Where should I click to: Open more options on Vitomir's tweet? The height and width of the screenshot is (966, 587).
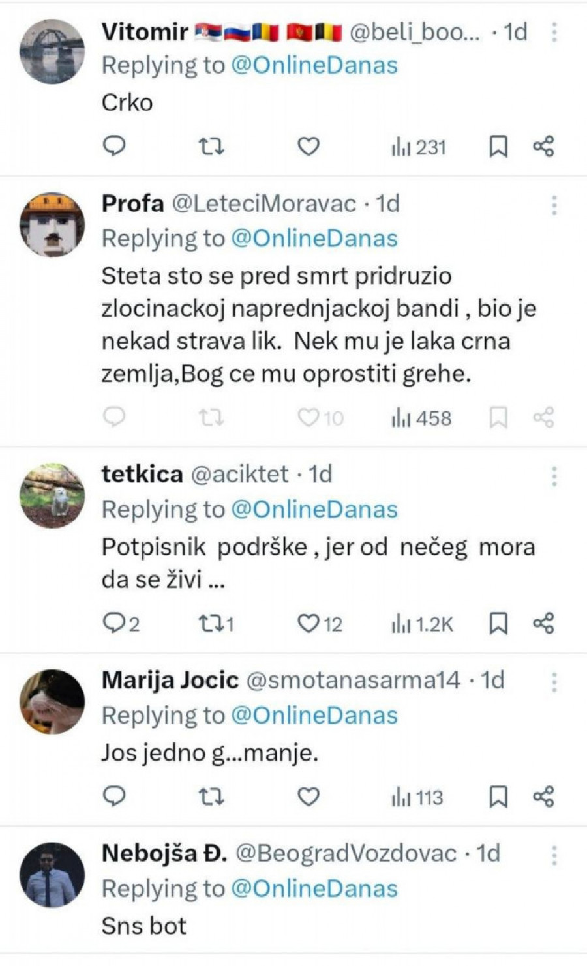[x=554, y=32]
